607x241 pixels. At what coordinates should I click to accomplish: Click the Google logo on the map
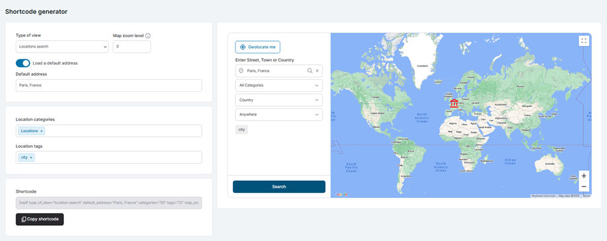(x=340, y=194)
